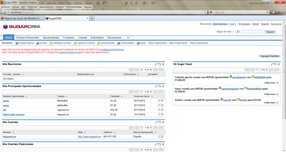The width and height of the screenshot is (286, 152).
Task: Switch to the Contactos tab
Action: 69,38
